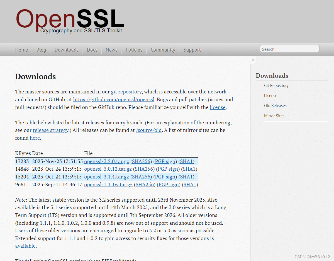Collapse sidebar with the » arrow
Screen dimensions: 334x261
click(x=253, y=60)
